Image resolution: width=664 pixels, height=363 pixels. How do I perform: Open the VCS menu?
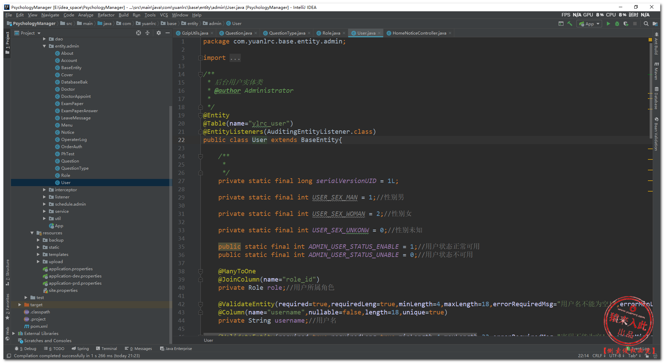coord(164,15)
